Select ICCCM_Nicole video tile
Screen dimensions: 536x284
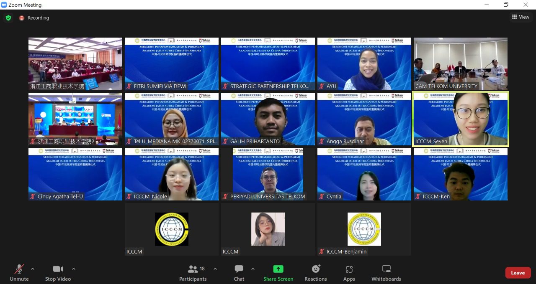tap(172, 174)
